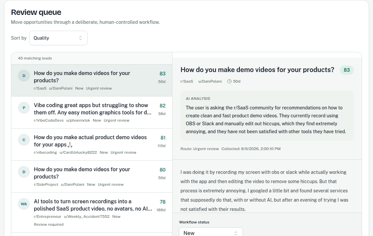Click r/VibeCodeDevs subreddit label
The width and height of the screenshot is (373, 236).
(48, 120)
